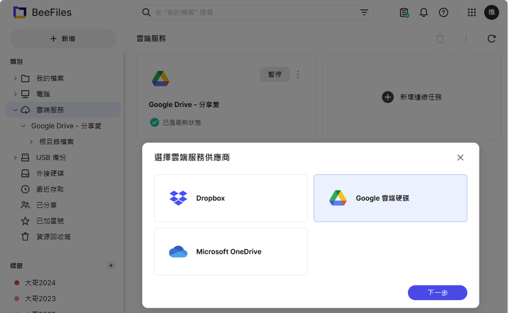Collapse the 雲端服務 tree node
The width and height of the screenshot is (509, 313).
(15, 110)
